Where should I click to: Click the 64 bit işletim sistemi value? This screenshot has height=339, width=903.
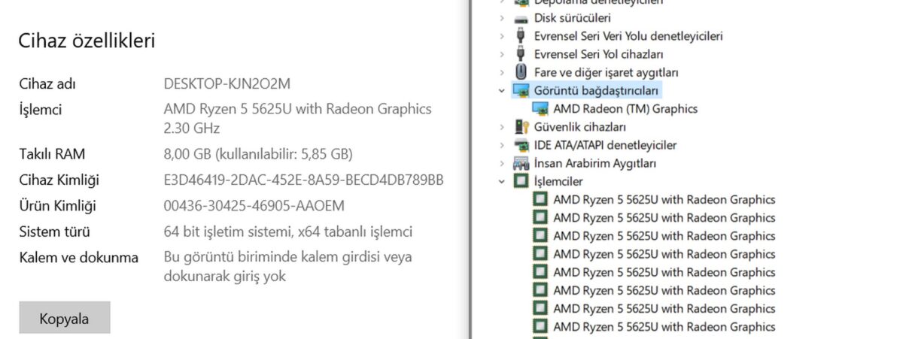pos(288,232)
